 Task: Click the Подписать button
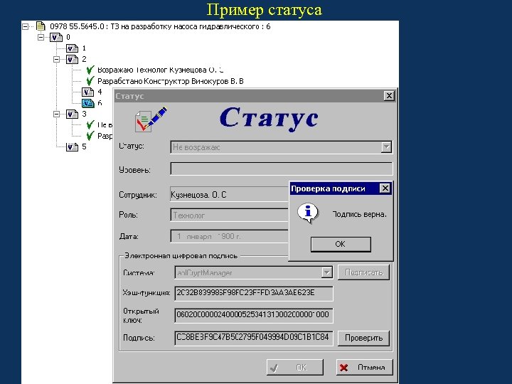click(363, 272)
